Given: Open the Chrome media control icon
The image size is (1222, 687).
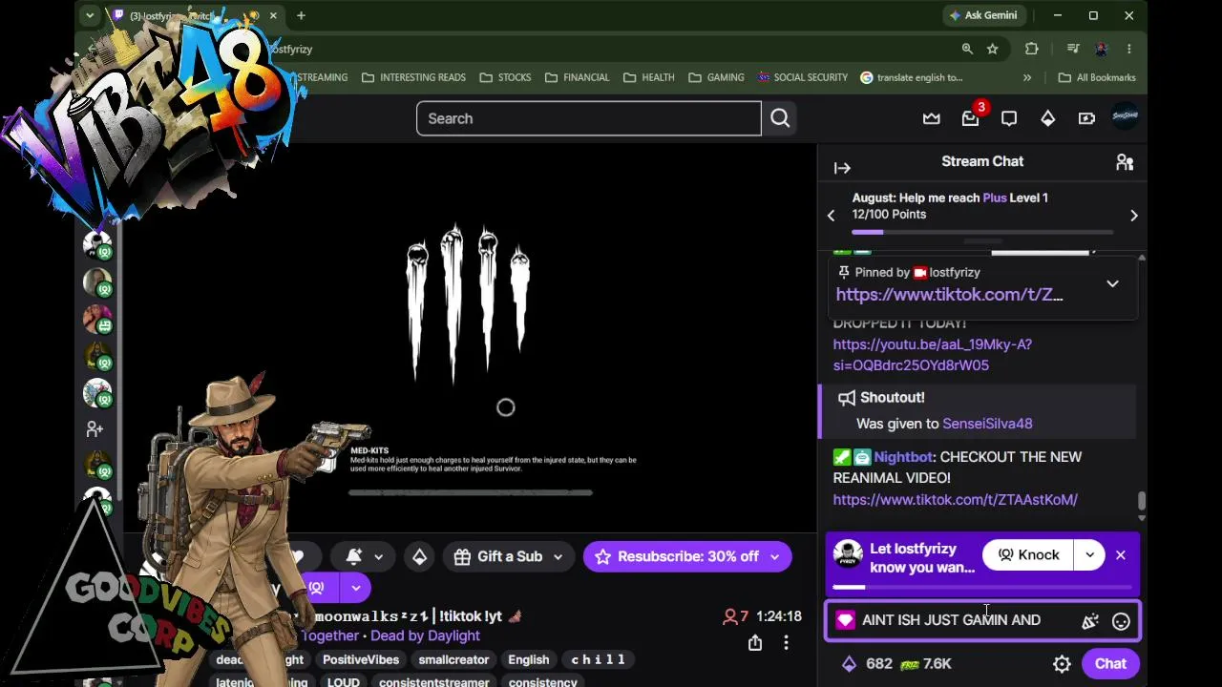Looking at the screenshot, I should pos(1073,49).
